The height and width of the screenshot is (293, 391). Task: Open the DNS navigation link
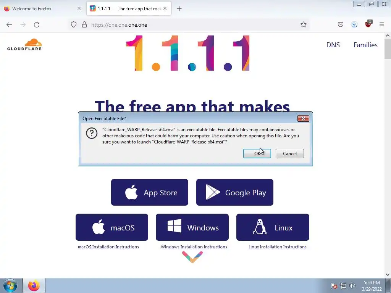333,45
